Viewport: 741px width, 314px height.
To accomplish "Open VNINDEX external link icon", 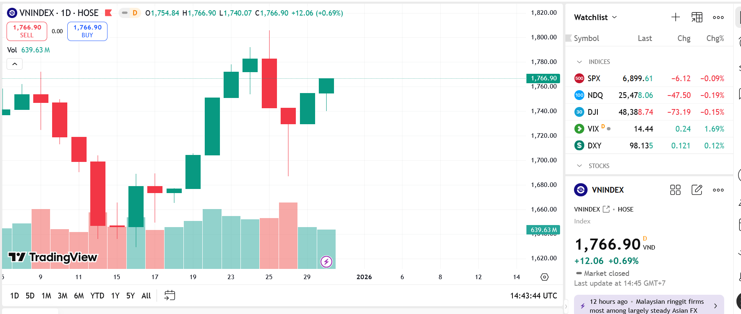I will coord(606,209).
